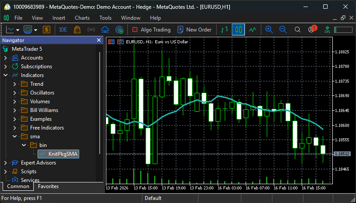The height and width of the screenshot is (203, 356).
Task: Expand the Accounts tree node
Action: [x=5, y=58]
